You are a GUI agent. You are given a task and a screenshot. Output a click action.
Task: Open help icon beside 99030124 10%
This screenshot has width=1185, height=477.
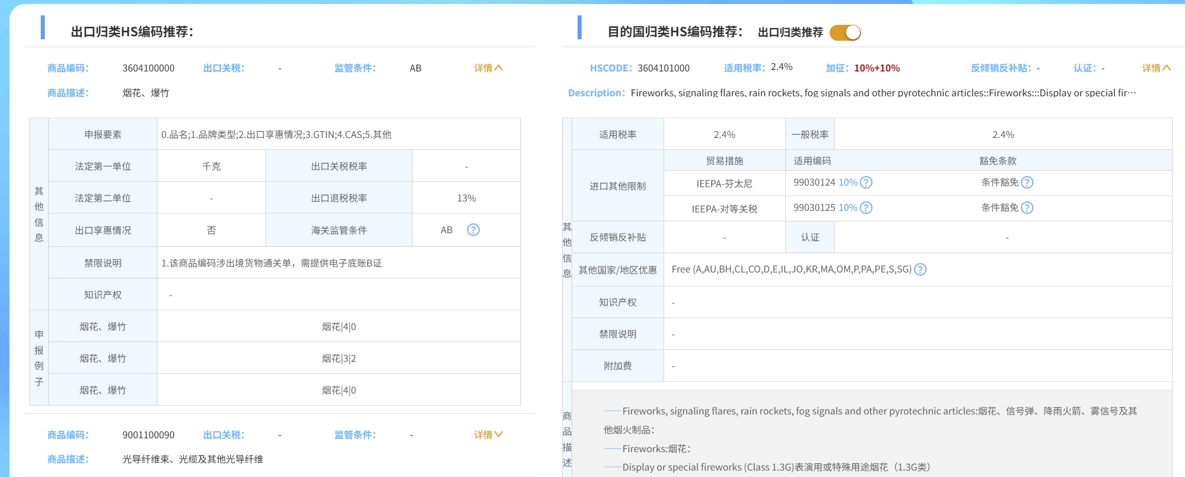(x=866, y=183)
